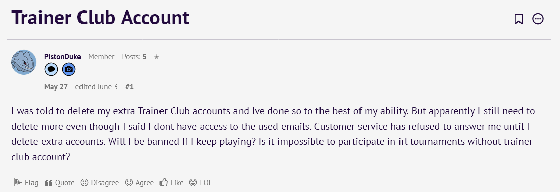Click the speech bubble badge icon

[x=51, y=70]
